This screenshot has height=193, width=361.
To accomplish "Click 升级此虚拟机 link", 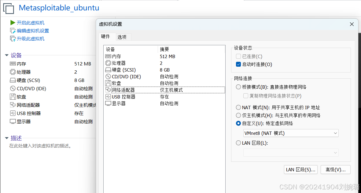I will [31, 39].
